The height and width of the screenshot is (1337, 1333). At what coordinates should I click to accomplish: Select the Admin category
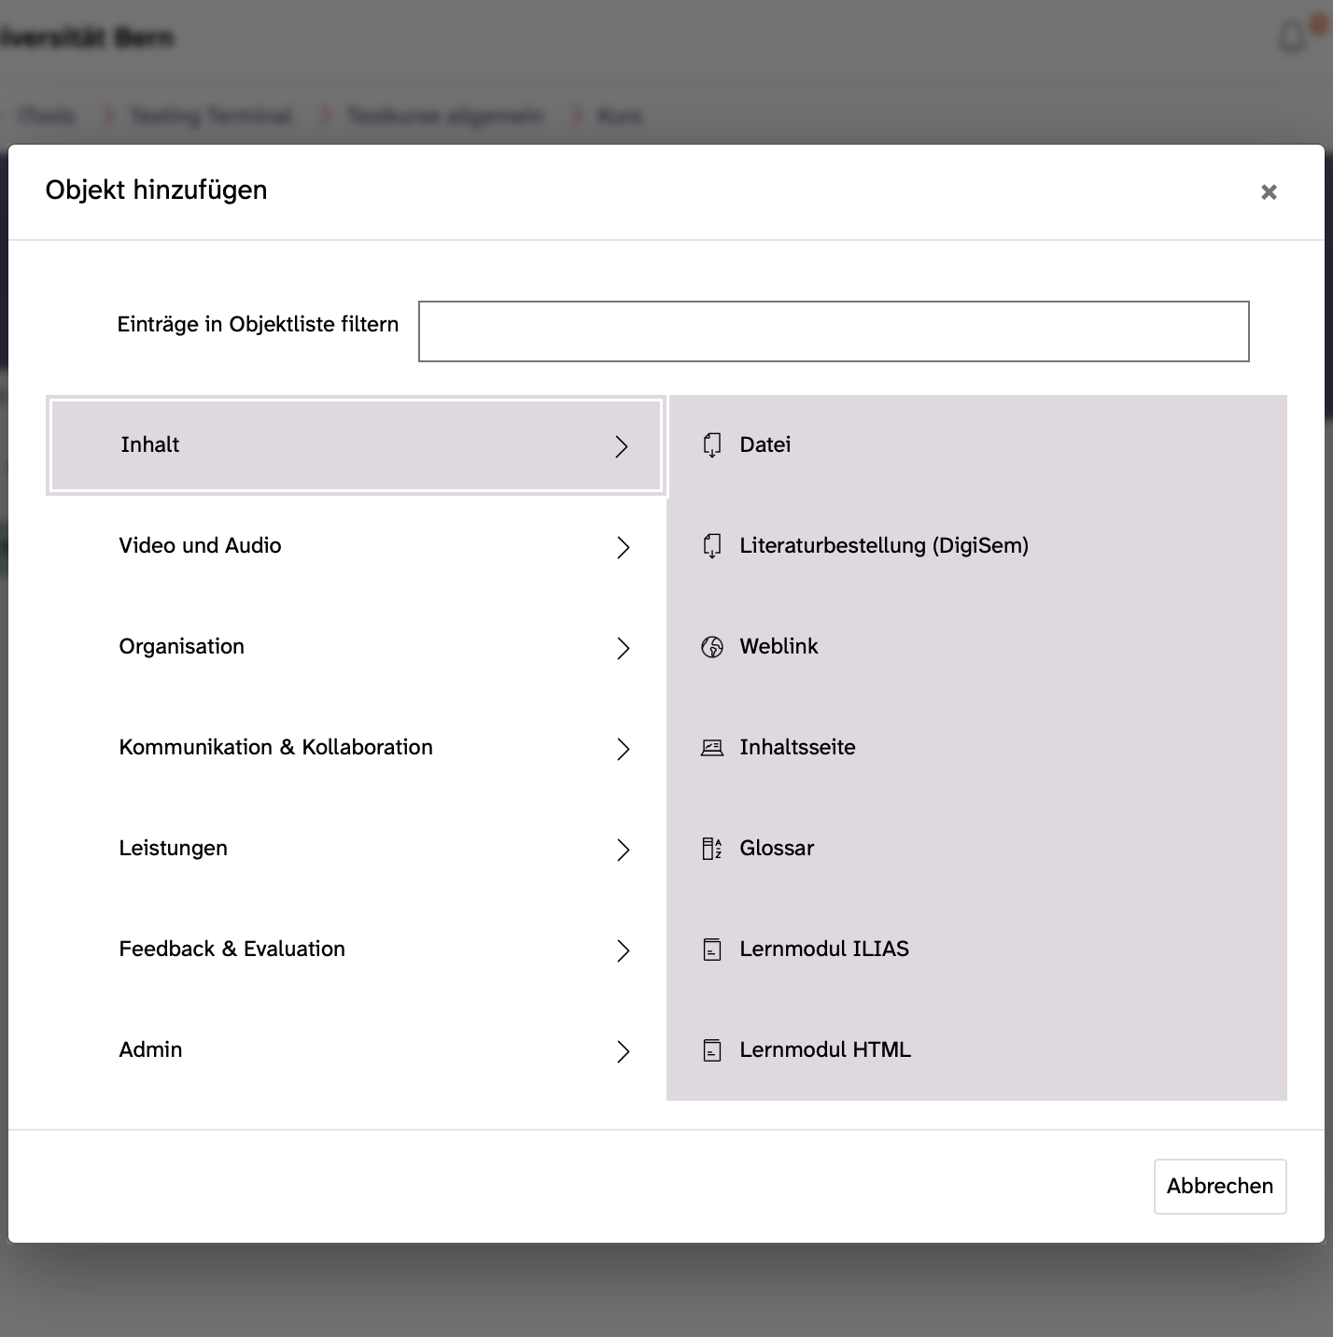point(356,1050)
